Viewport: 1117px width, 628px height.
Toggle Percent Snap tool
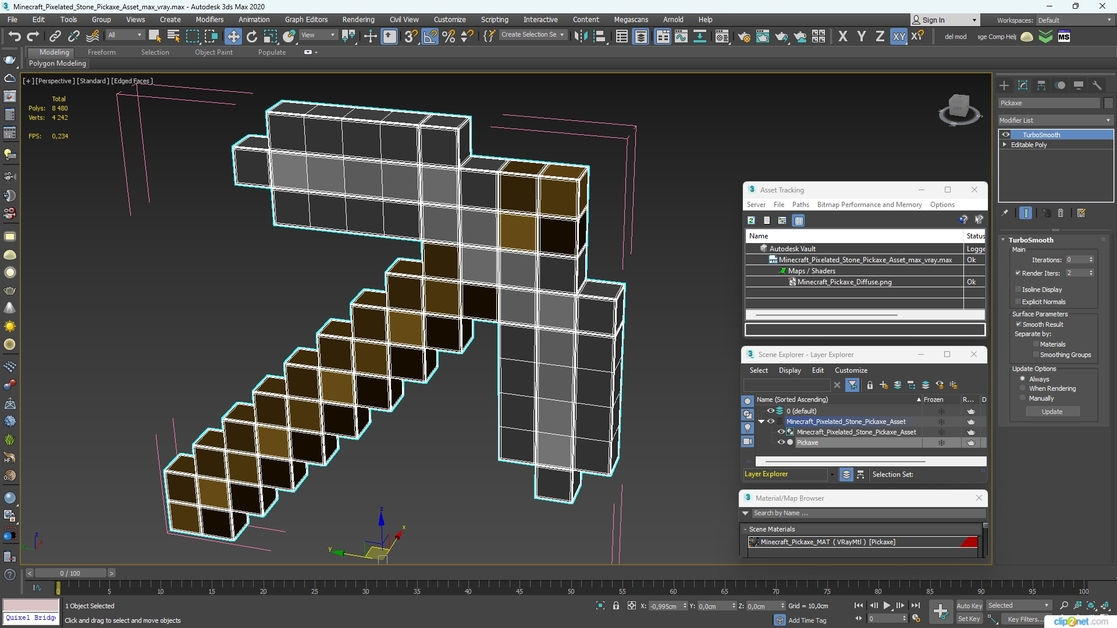(x=449, y=37)
